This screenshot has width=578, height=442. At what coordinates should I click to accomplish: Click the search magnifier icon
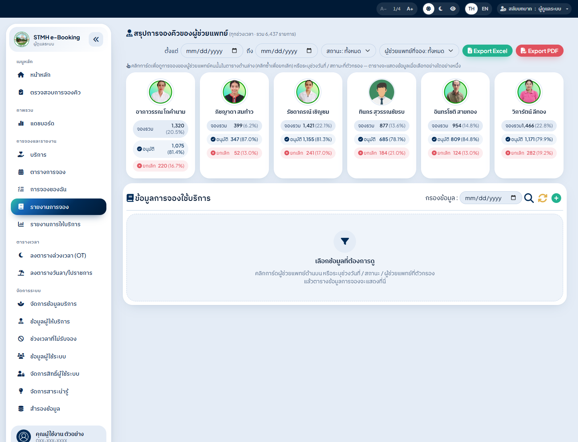tap(529, 198)
